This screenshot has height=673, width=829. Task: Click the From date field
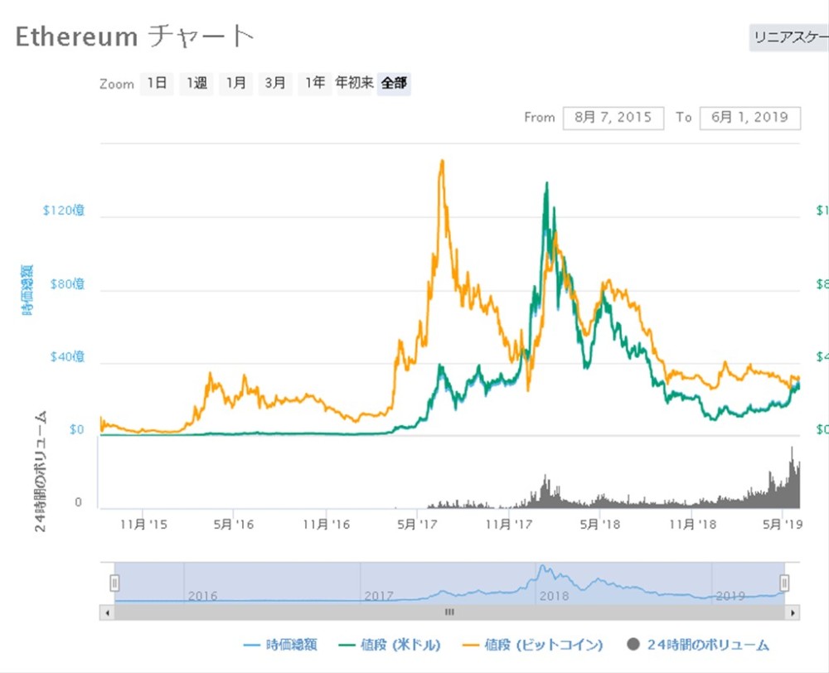click(x=613, y=118)
